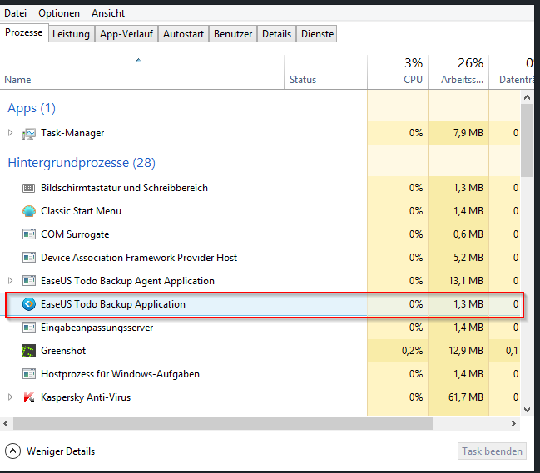
Task: Open the Optionen menu
Action: [59, 13]
